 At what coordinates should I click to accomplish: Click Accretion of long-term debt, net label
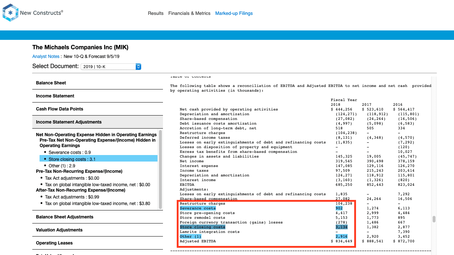pyautogui.click(x=218, y=128)
